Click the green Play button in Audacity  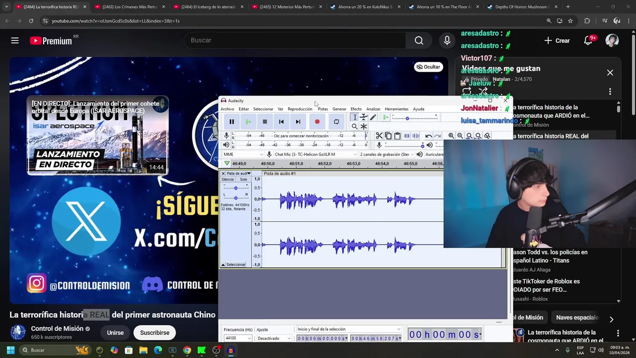pos(248,122)
